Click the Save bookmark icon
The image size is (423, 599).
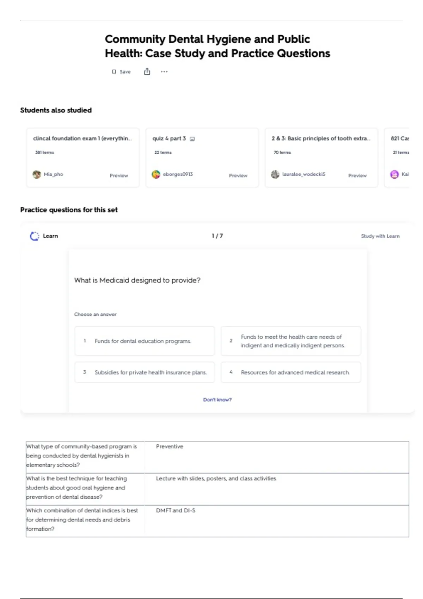pos(114,72)
